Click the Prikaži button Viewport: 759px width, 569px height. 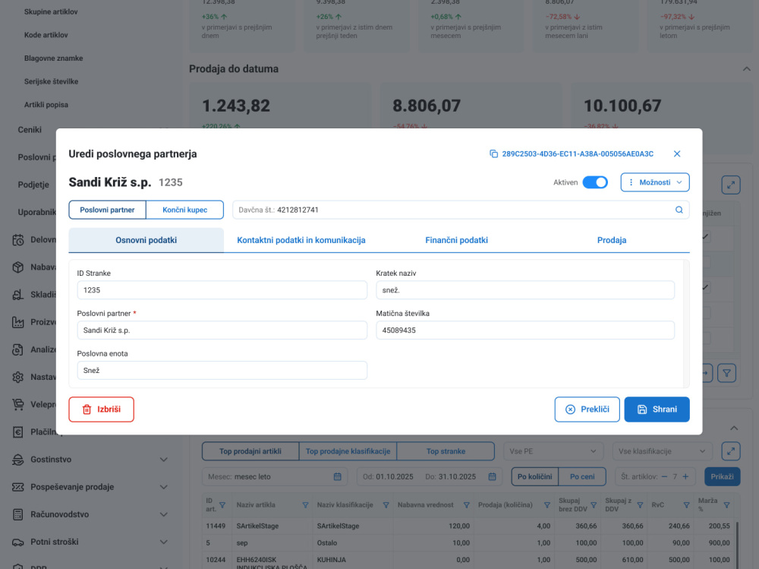point(723,476)
